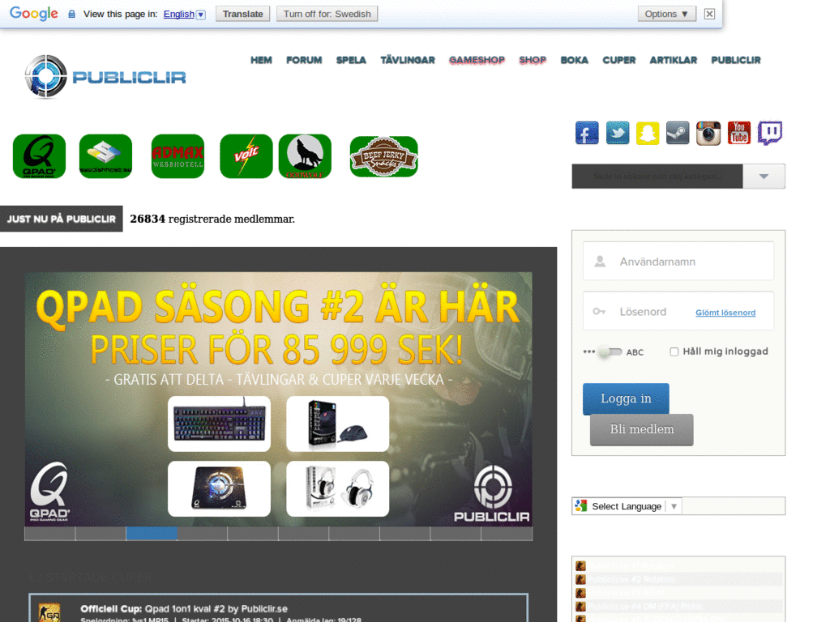Open the Instagram camera icon
Viewport: 830px width, 622px height.
coord(708,133)
